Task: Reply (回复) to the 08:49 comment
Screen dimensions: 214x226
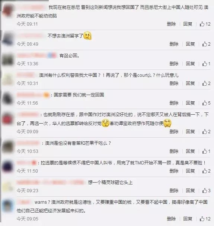Action: 190,44
